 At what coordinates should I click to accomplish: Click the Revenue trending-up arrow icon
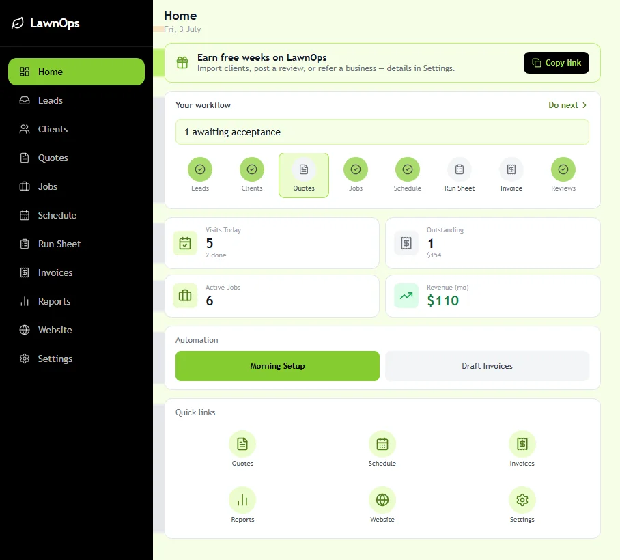406,296
